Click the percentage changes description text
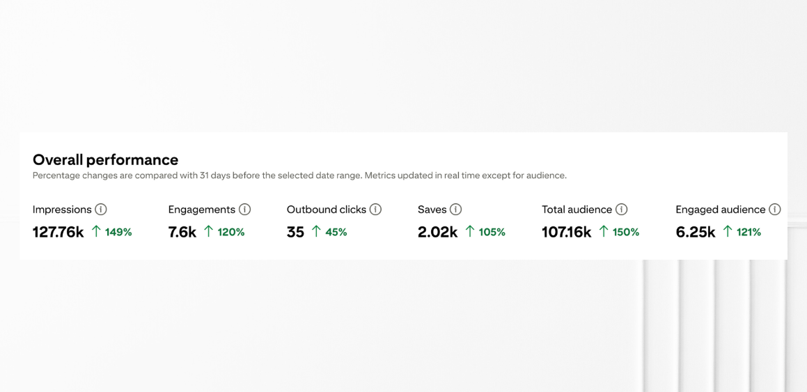Viewport: 807px width, 392px height. coord(299,175)
